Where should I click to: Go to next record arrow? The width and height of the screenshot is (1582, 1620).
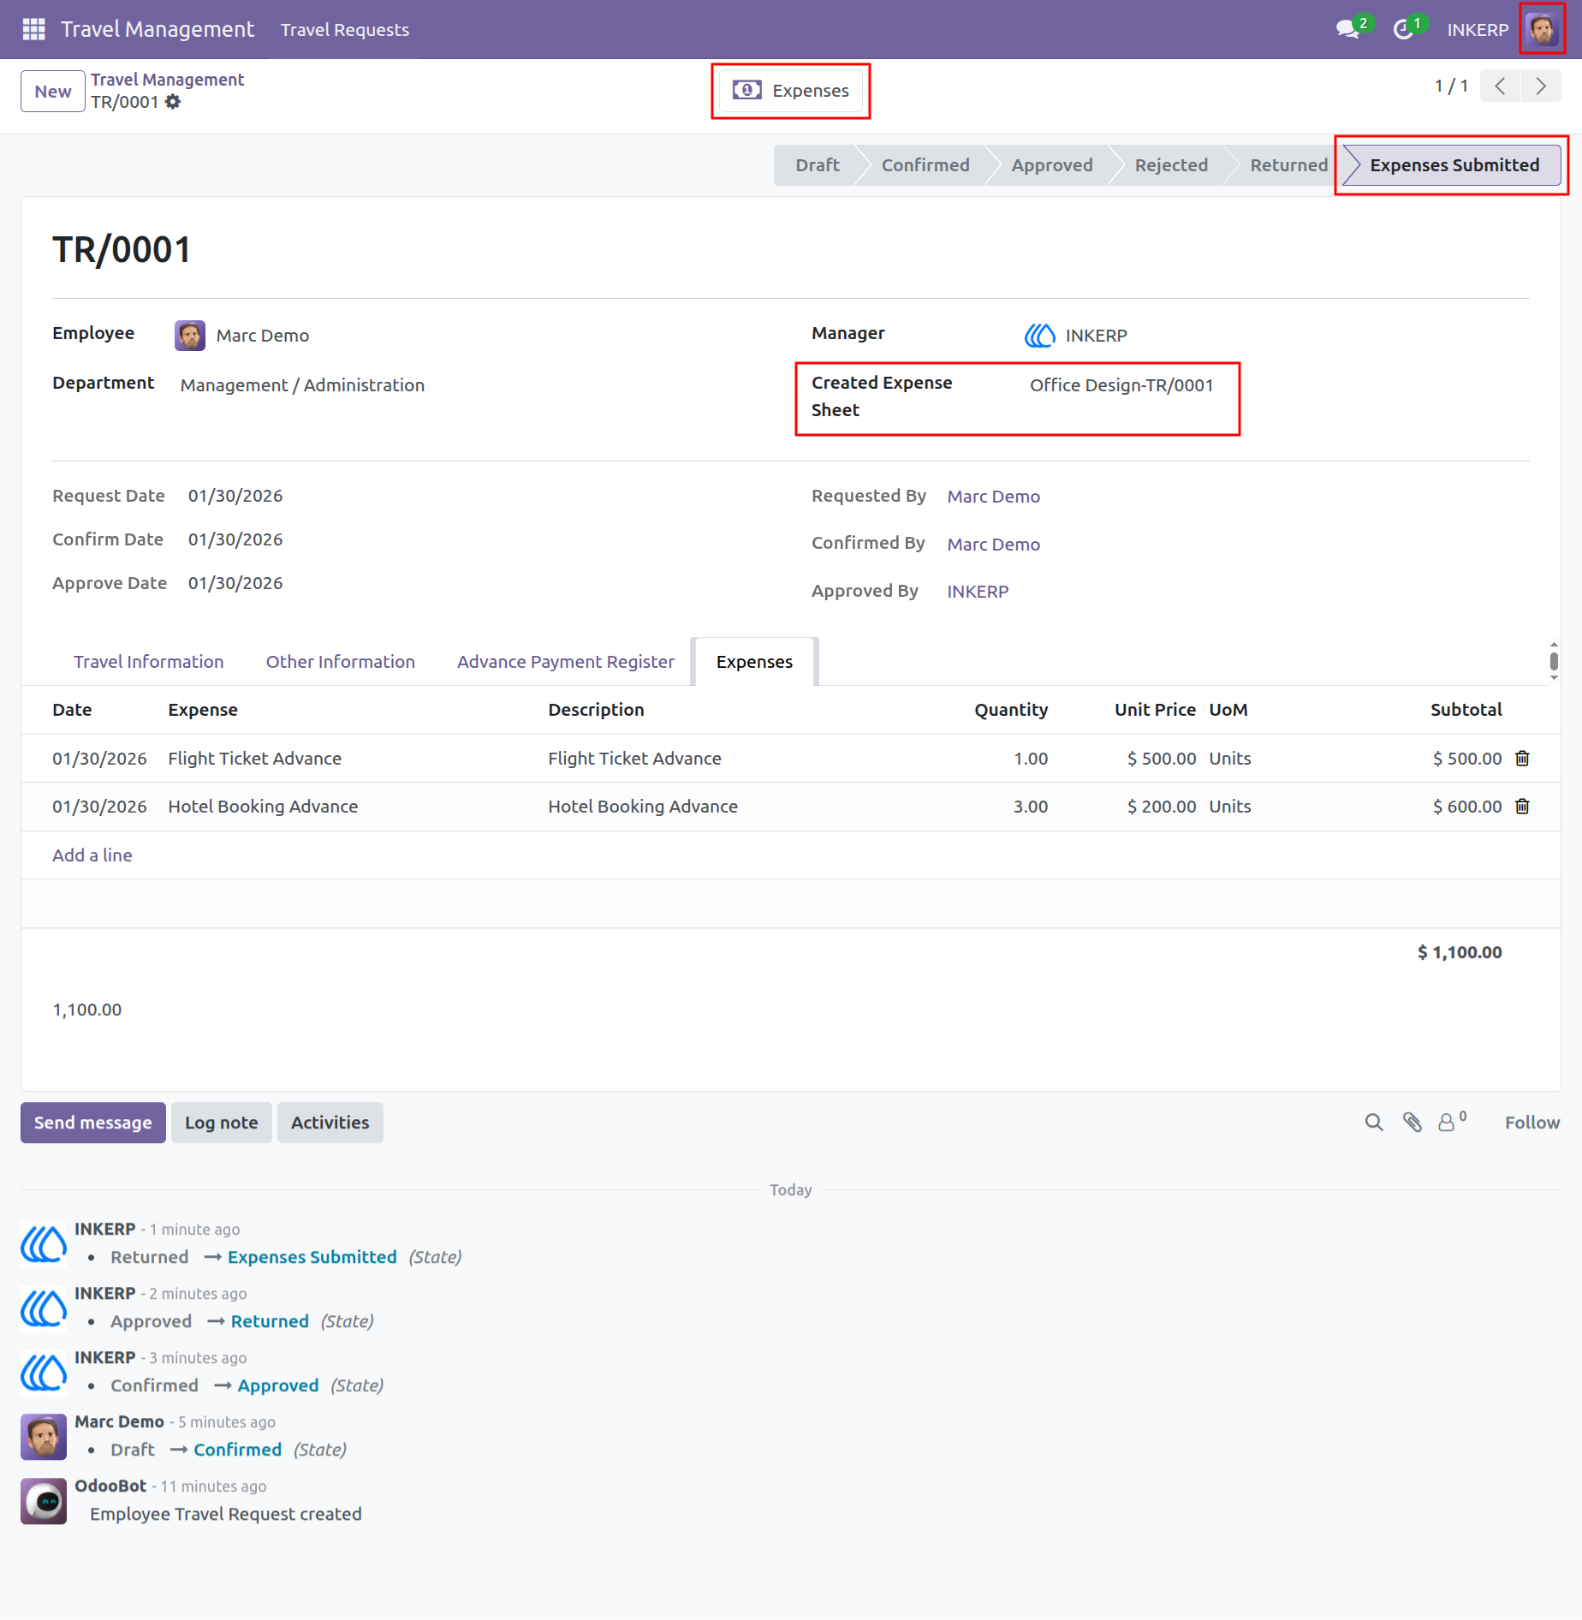point(1541,86)
